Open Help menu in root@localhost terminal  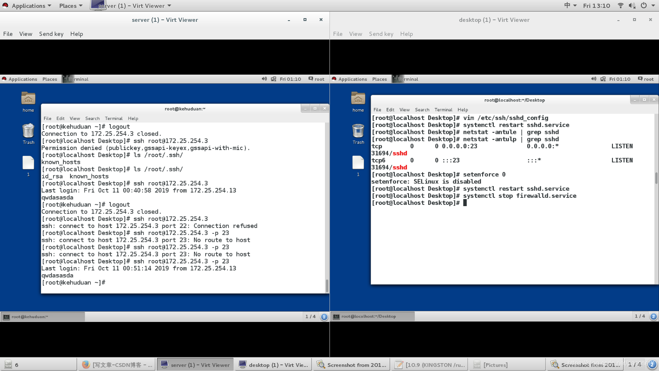coord(463,110)
